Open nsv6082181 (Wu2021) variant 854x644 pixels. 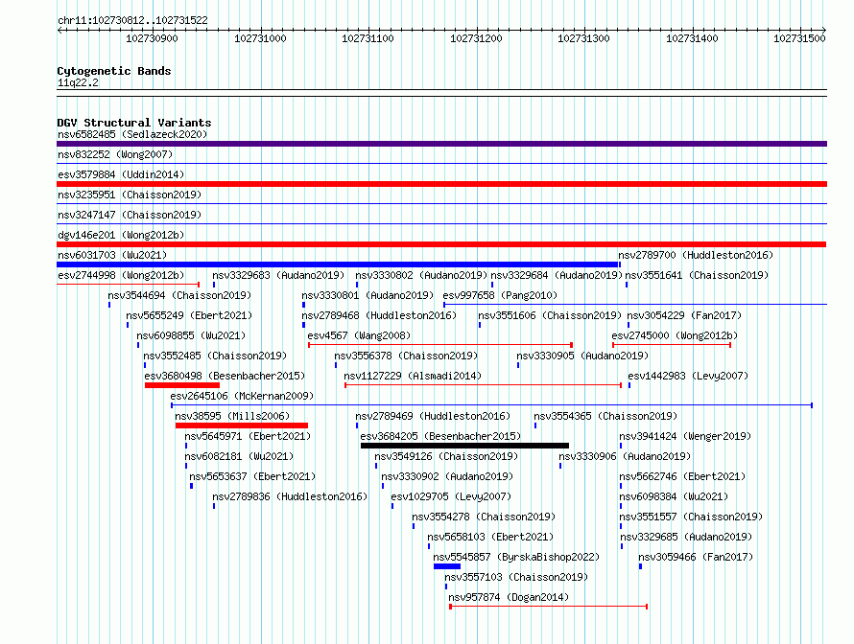pyautogui.click(x=239, y=456)
